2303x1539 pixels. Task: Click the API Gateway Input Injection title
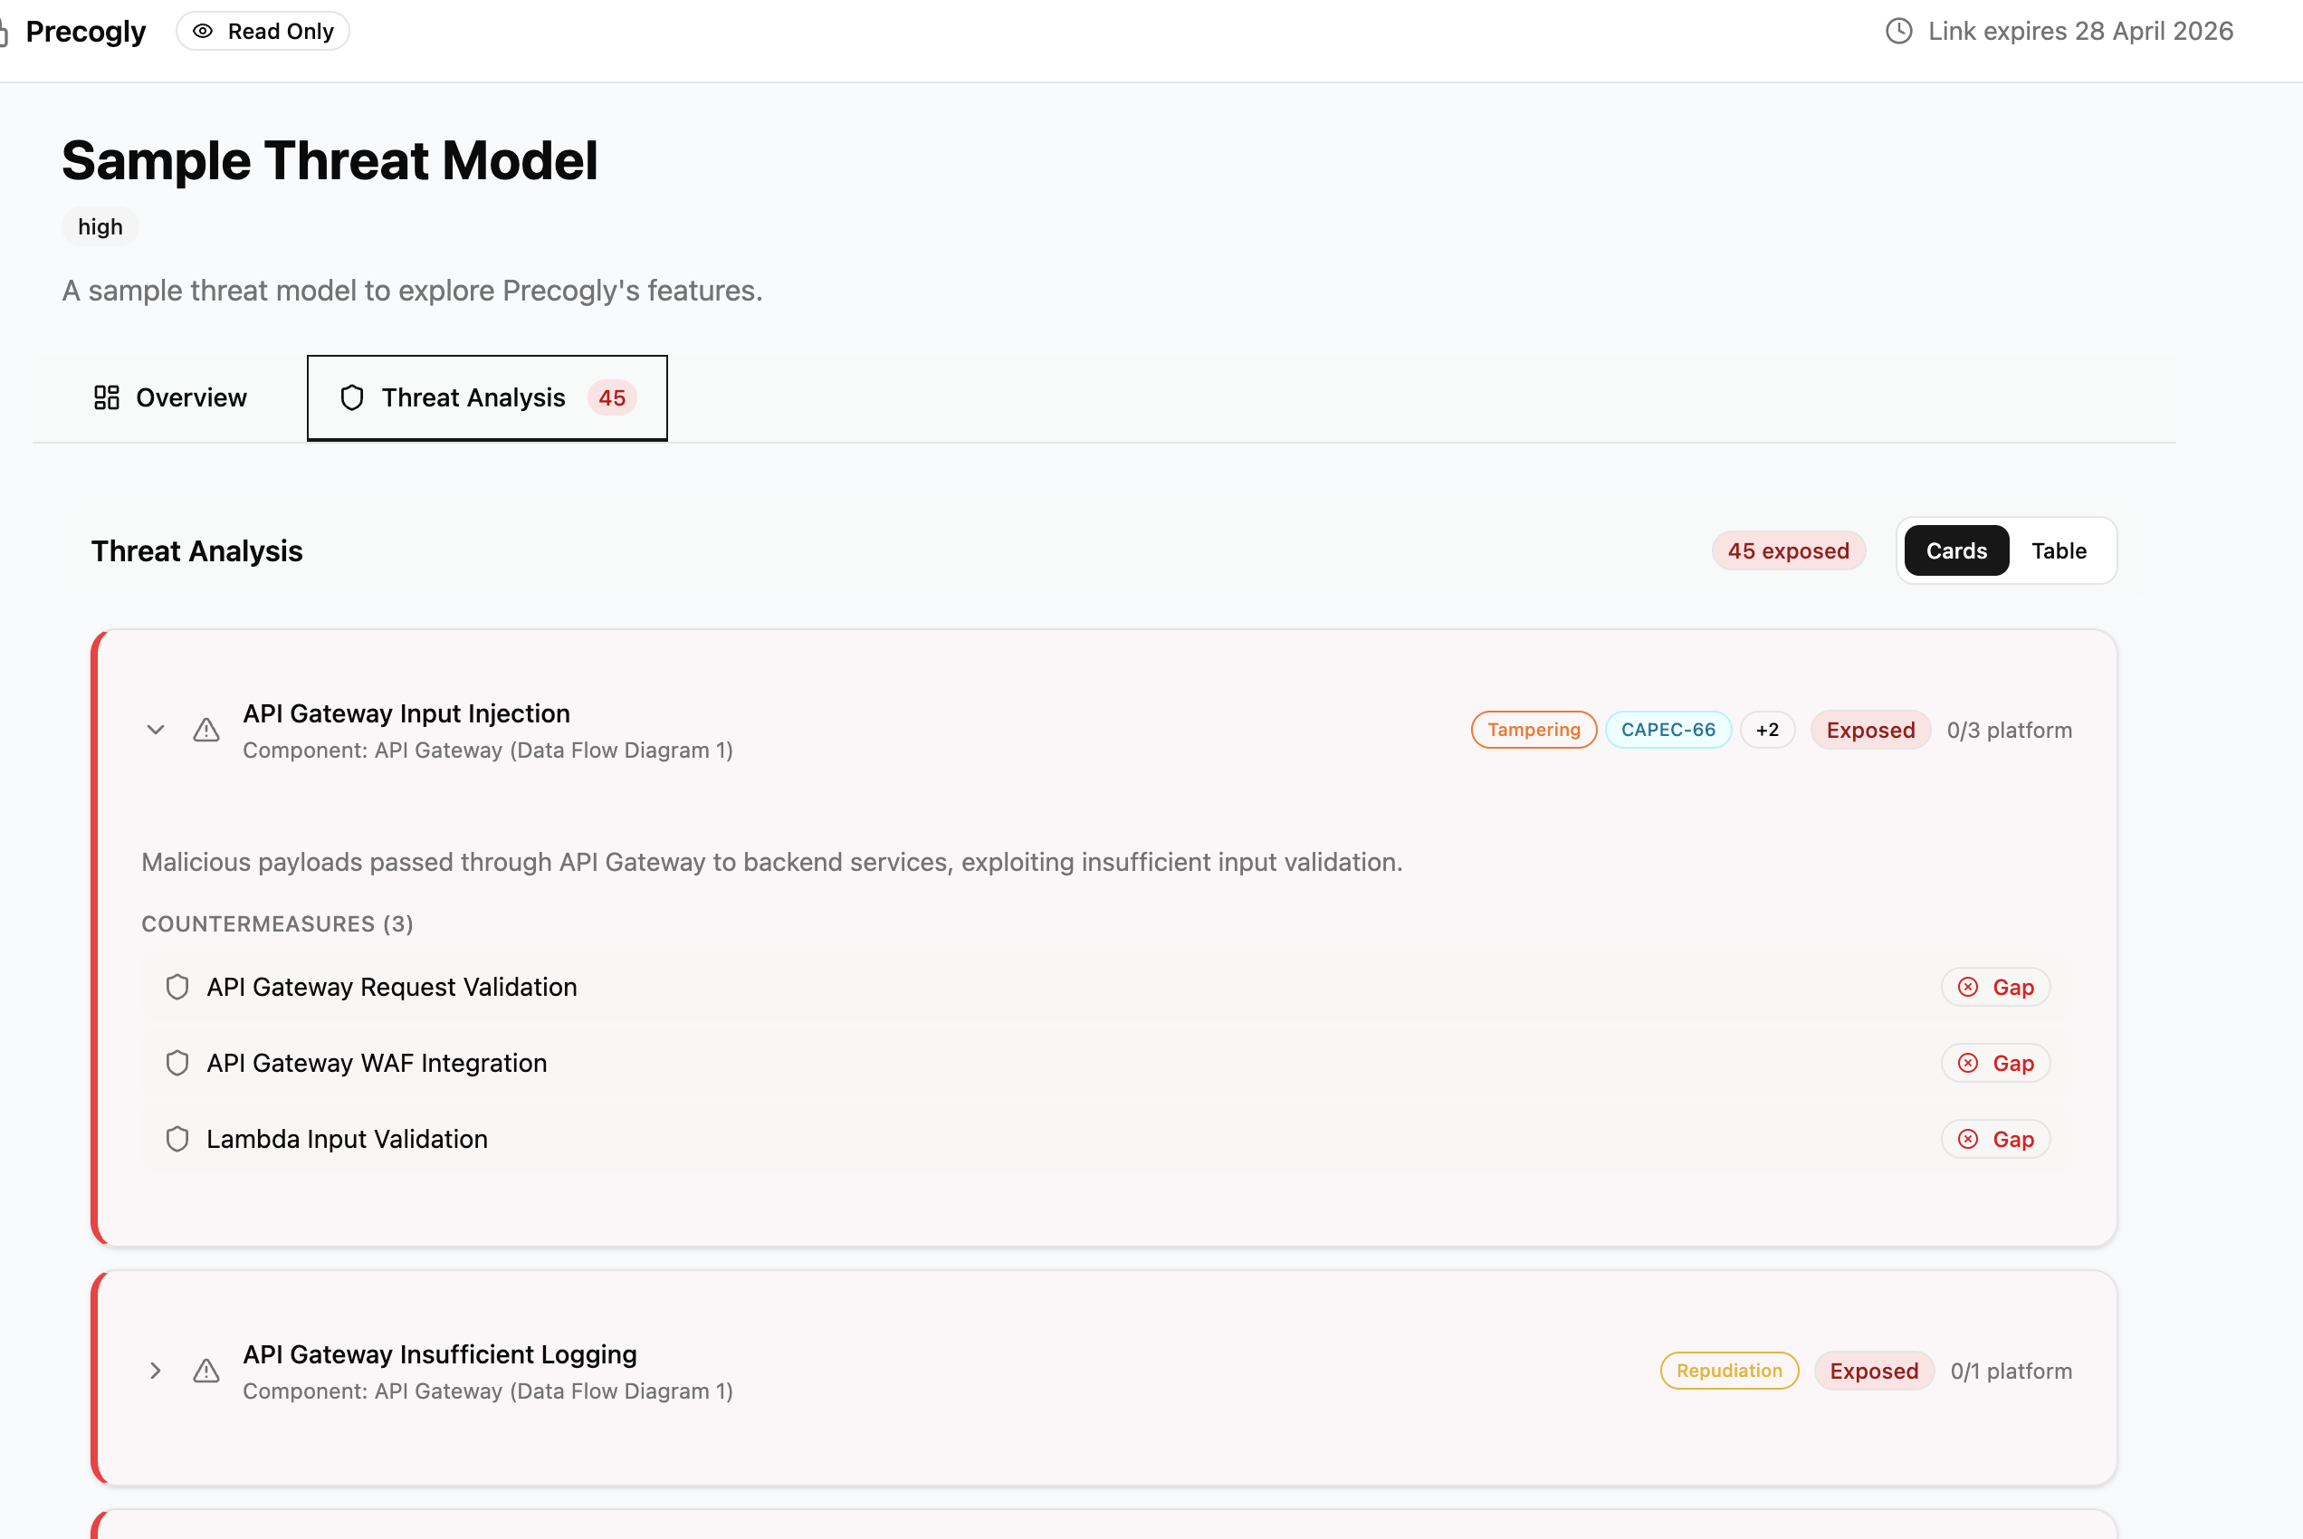[406, 713]
